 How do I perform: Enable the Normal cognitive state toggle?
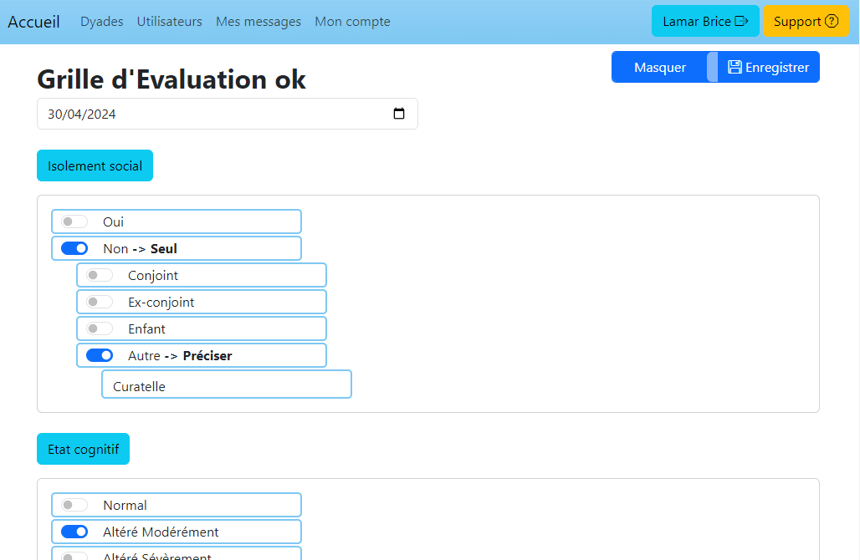click(x=74, y=505)
